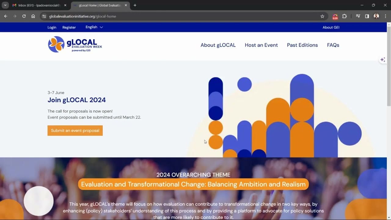This screenshot has width=391, height=220.
Task: Open the Past Editions menu item
Action: coord(302,45)
